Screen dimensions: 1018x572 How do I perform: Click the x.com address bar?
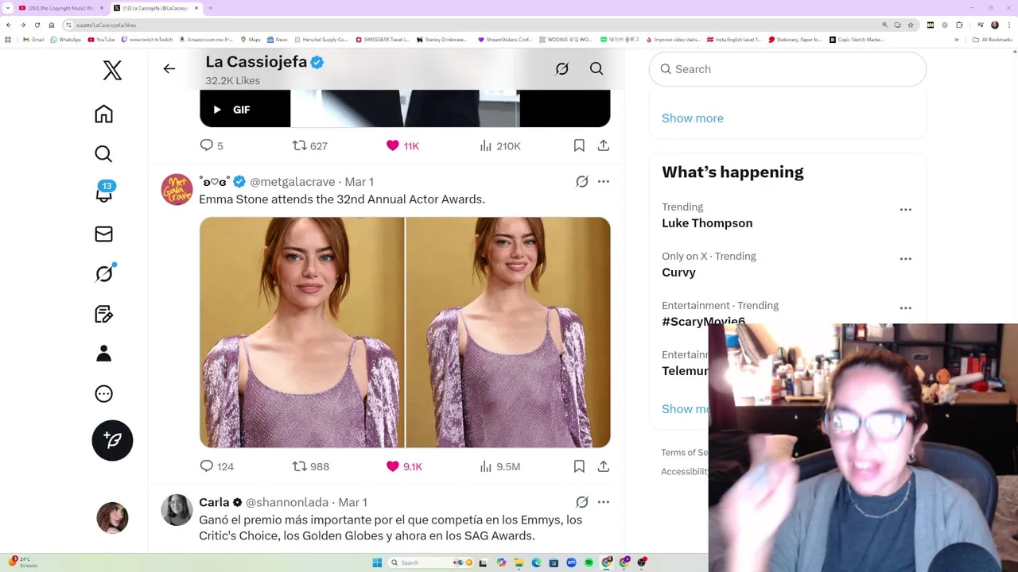(x=469, y=25)
